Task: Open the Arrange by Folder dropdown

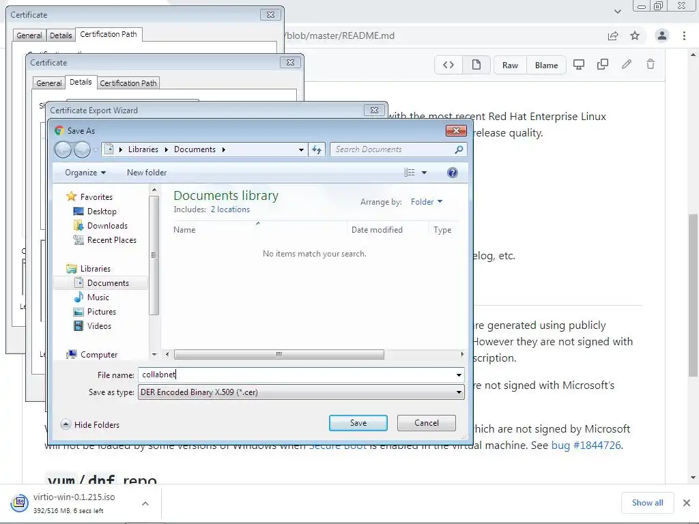Action: point(426,202)
